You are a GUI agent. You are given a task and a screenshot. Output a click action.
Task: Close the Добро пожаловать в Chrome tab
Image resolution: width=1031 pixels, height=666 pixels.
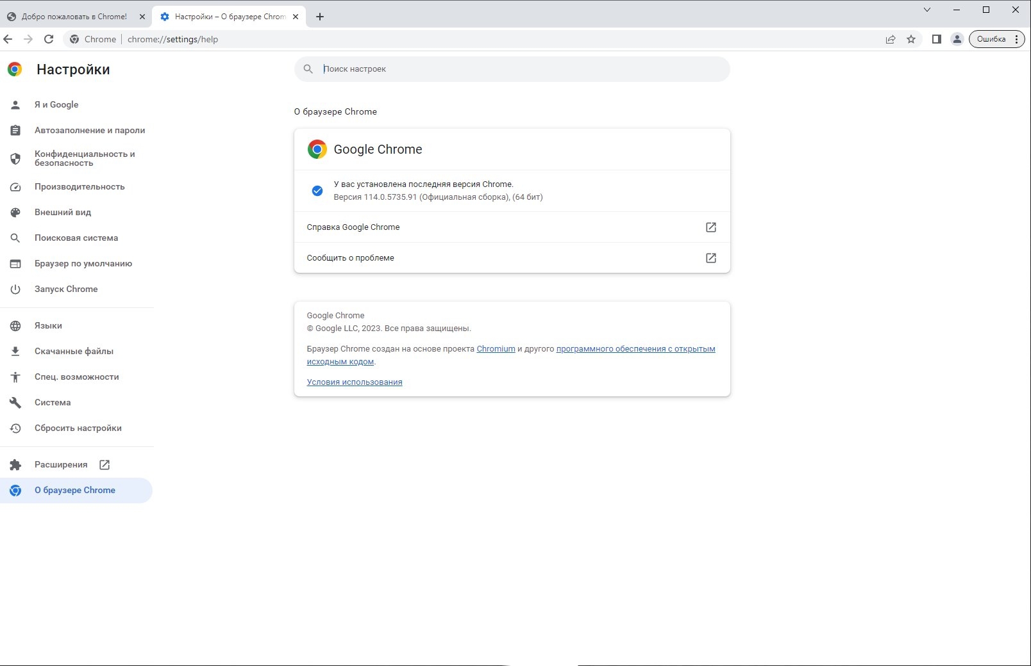coord(142,17)
